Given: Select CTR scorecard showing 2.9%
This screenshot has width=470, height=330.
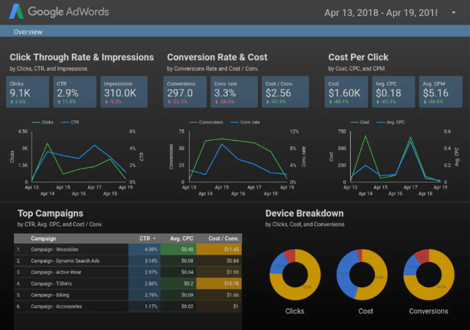Looking at the screenshot, I should [x=75, y=92].
